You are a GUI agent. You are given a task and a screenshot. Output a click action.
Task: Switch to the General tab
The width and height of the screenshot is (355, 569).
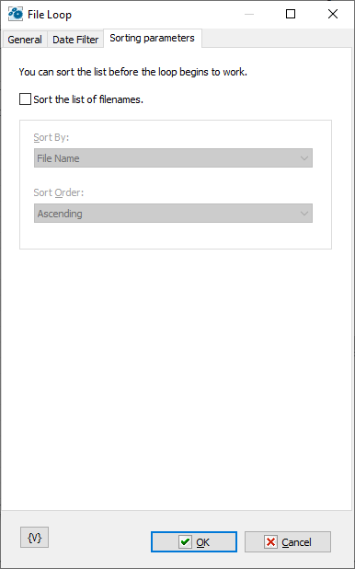25,40
